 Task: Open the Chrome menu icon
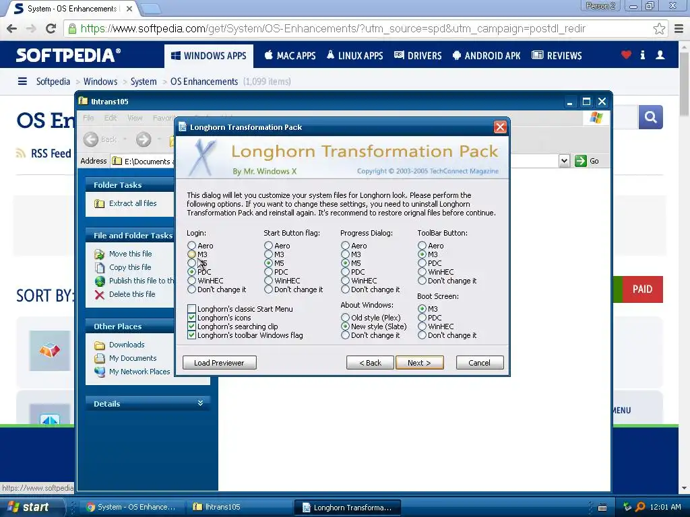click(679, 28)
